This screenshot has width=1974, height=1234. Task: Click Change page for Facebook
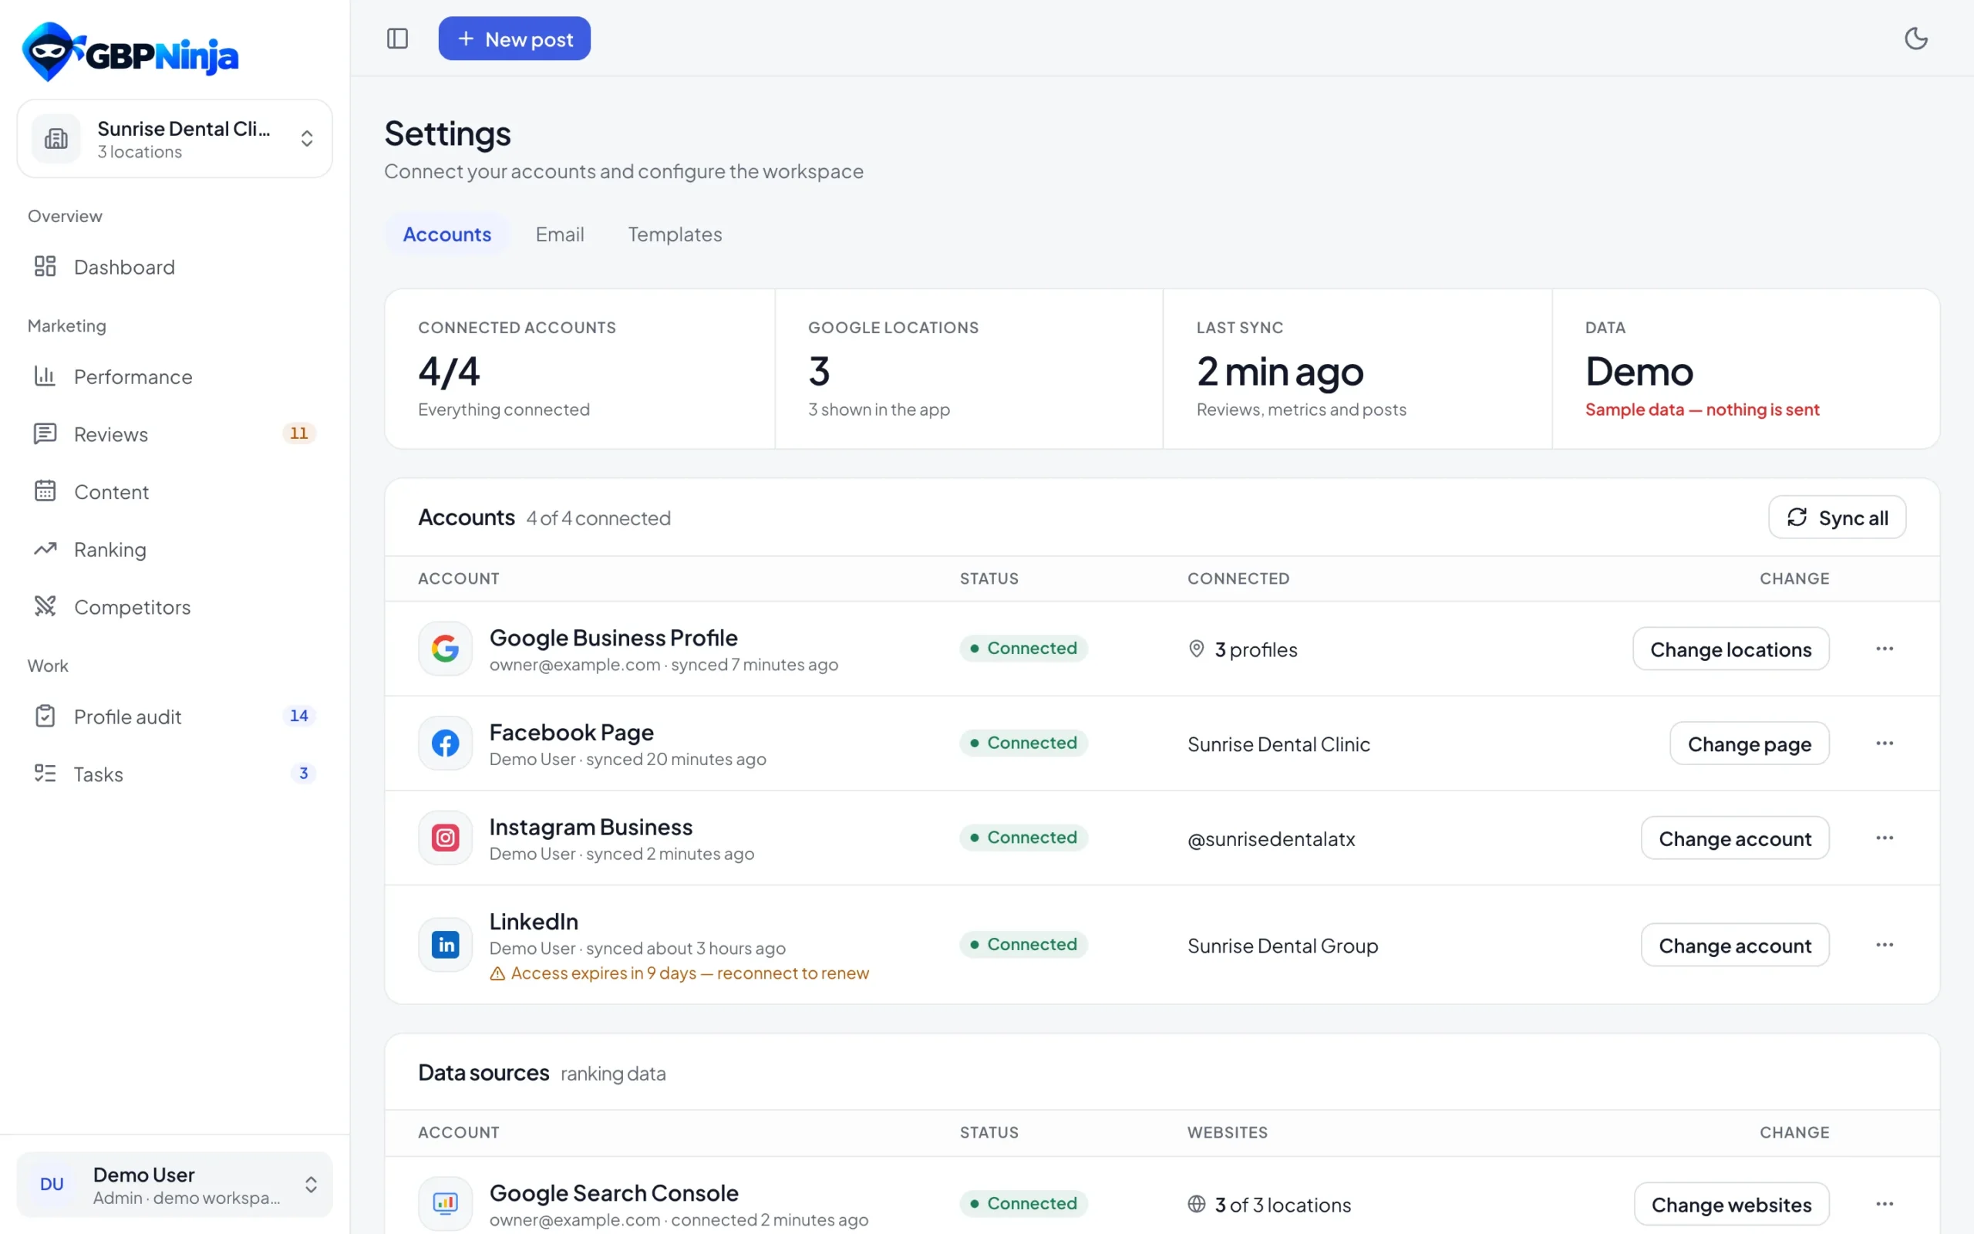click(x=1749, y=743)
